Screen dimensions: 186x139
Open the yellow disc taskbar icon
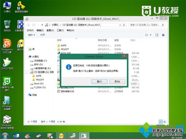tap(61, 136)
